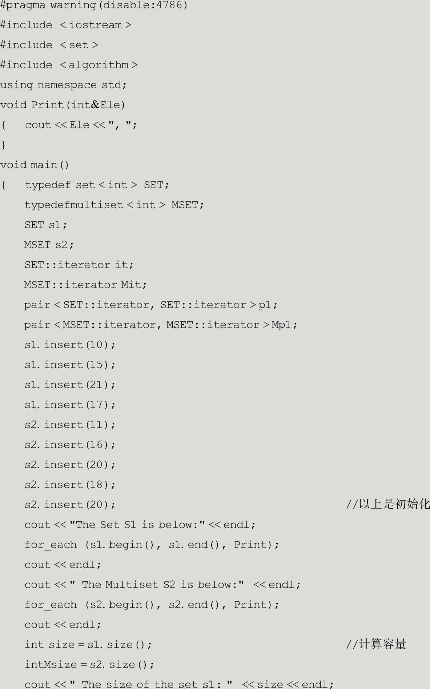Click the #include <algorithm> line
This screenshot has width=430, height=689.
(x=69, y=65)
